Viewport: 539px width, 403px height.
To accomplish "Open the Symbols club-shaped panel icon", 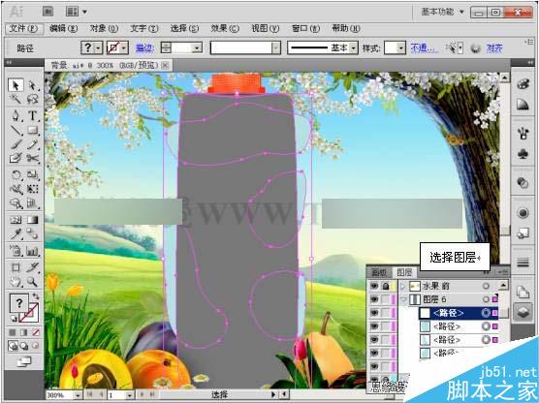I will pos(523,154).
